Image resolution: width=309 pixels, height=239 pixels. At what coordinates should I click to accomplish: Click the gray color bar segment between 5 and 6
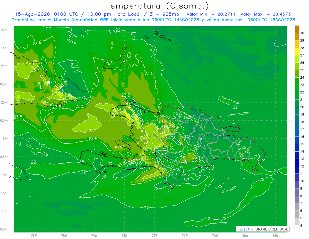[297, 215]
